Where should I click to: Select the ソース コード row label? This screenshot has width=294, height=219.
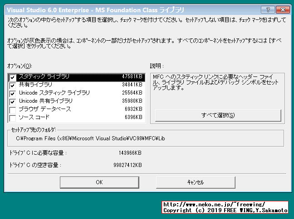[34, 117]
